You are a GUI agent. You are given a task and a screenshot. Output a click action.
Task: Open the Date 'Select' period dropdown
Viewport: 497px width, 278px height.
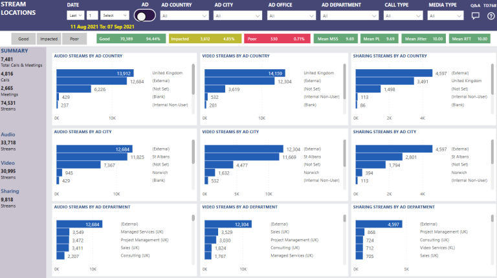[115, 16]
